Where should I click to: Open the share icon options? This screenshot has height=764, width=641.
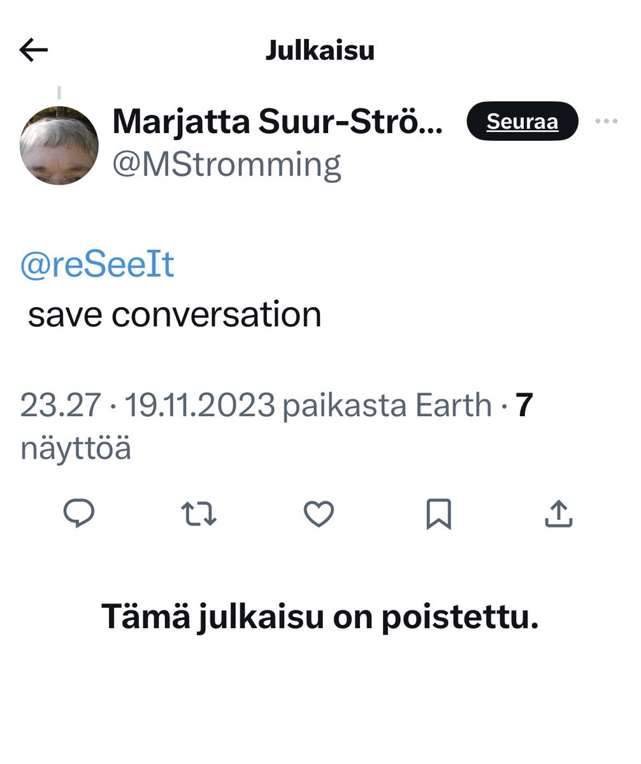559,514
